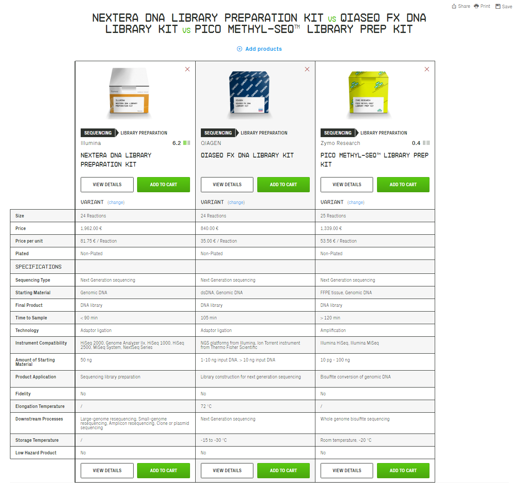The height and width of the screenshot is (483, 518).
Task: Click the Price per unit row label
Action: (29, 241)
